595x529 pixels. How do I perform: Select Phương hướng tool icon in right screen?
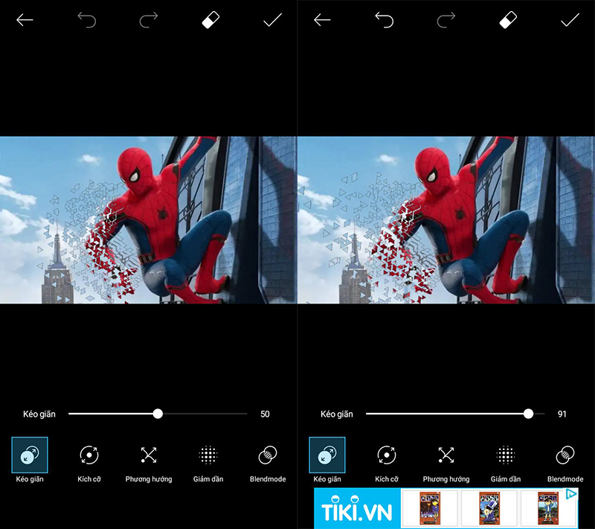pyautogui.click(x=446, y=455)
